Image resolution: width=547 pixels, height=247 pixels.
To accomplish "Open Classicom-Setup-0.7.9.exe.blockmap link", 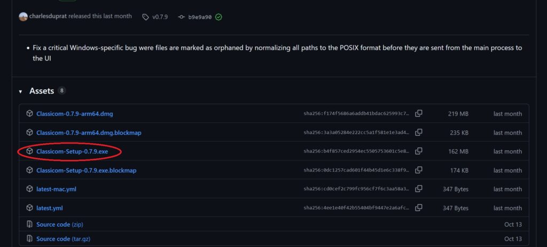I will (x=86, y=171).
